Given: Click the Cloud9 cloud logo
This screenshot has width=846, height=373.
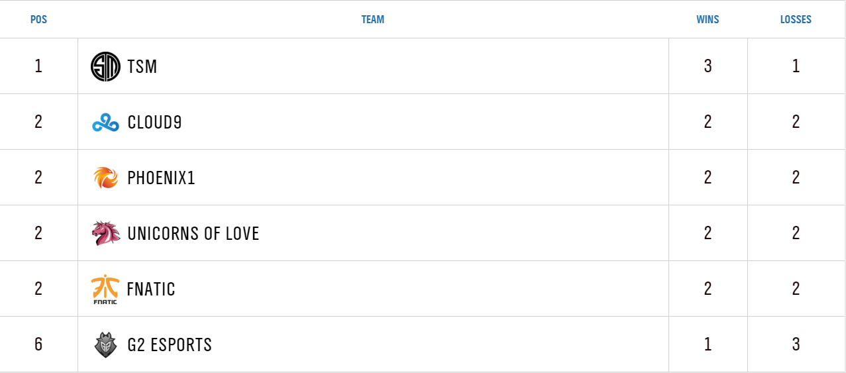Looking at the screenshot, I should coord(105,123).
